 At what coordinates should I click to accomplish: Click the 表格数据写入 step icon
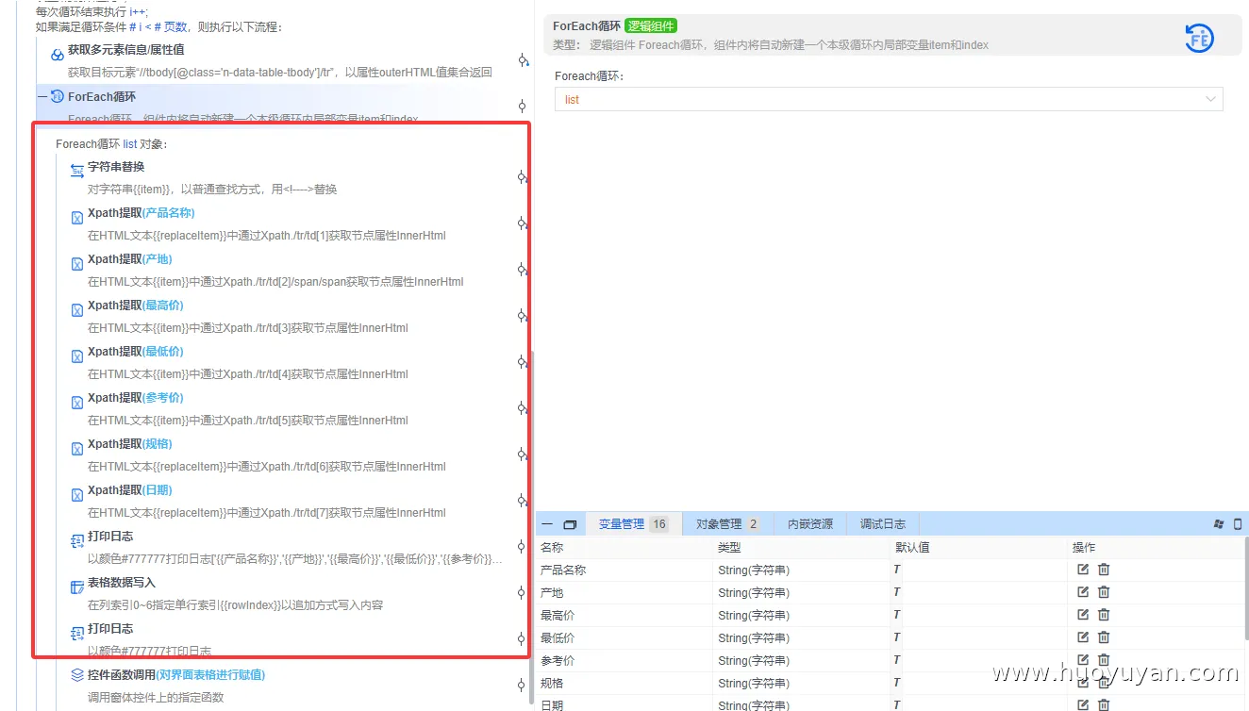coord(77,587)
